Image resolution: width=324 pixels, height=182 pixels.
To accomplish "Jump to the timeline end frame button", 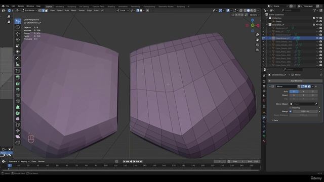I will coord(141,161).
